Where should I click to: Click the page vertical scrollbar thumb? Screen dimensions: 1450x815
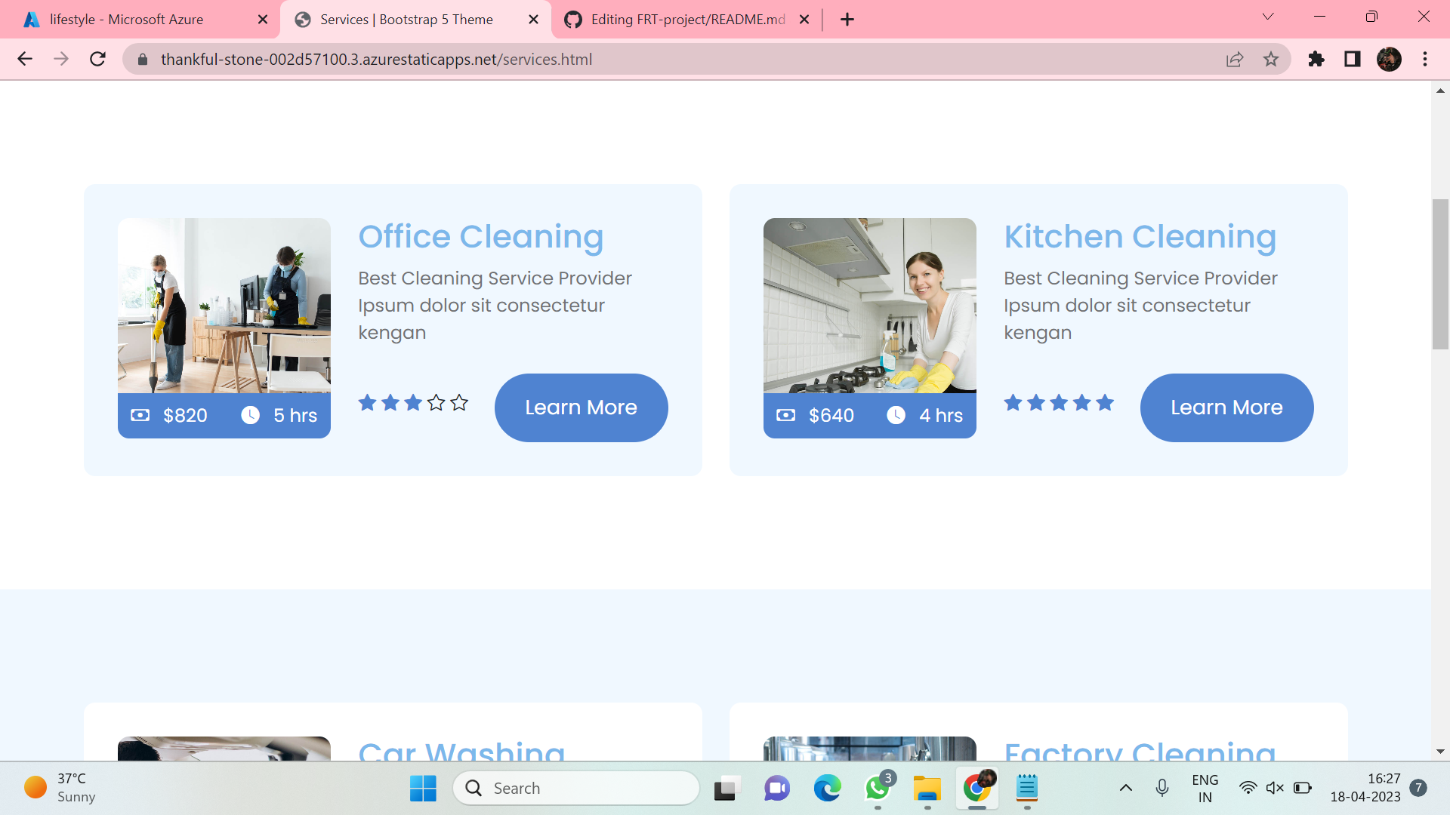[x=1440, y=273]
